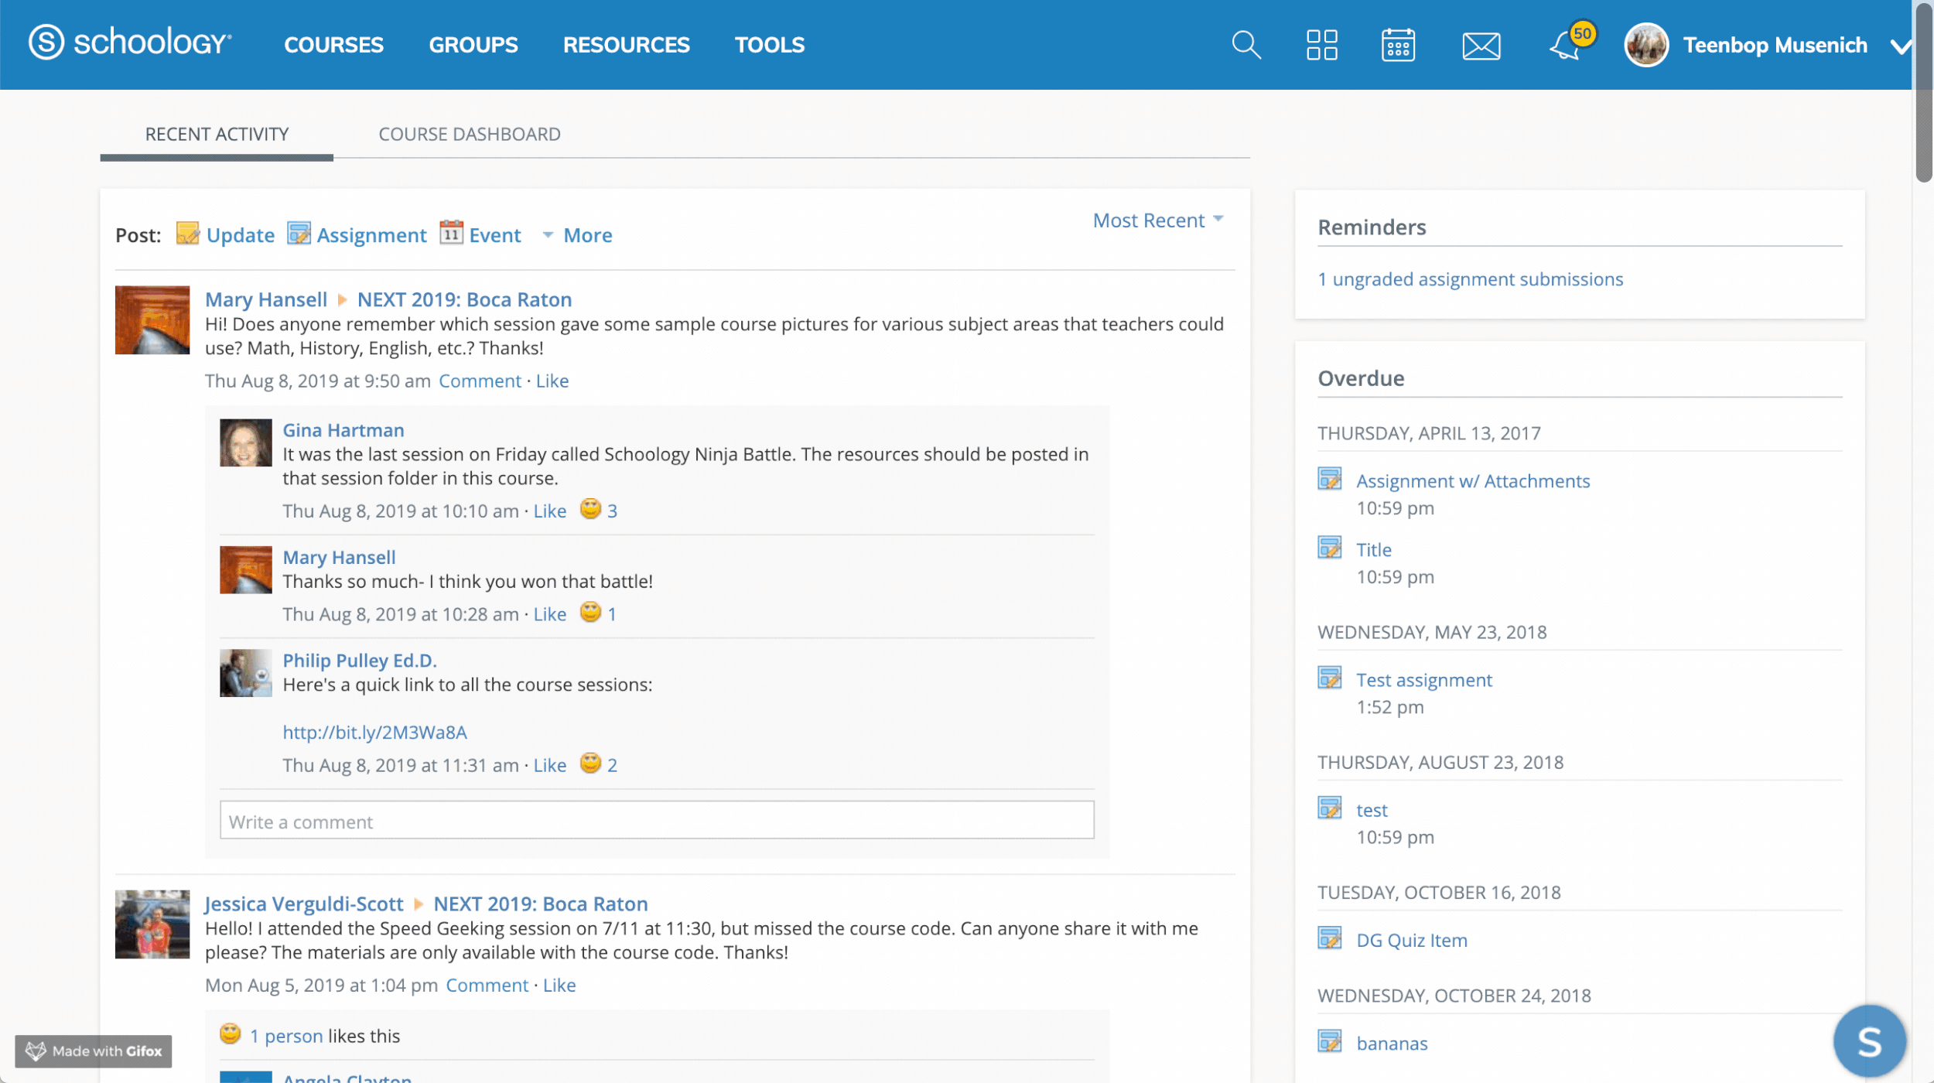This screenshot has height=1083, width=1934.
Task: Click smiley likes on Gina Hartman's comment
Action: [x=598, y=510]
